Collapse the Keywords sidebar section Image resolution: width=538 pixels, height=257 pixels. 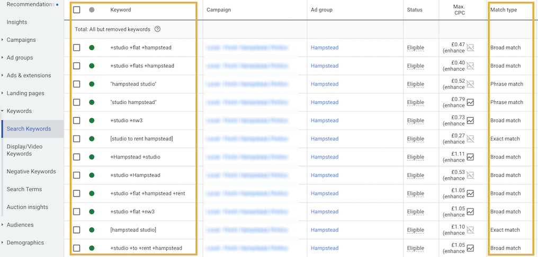[x=3, y=111]
